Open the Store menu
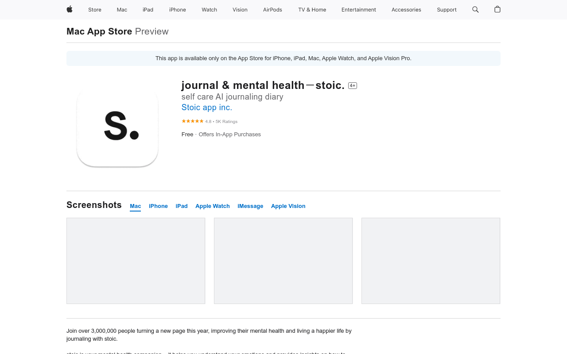 (95, 10)
